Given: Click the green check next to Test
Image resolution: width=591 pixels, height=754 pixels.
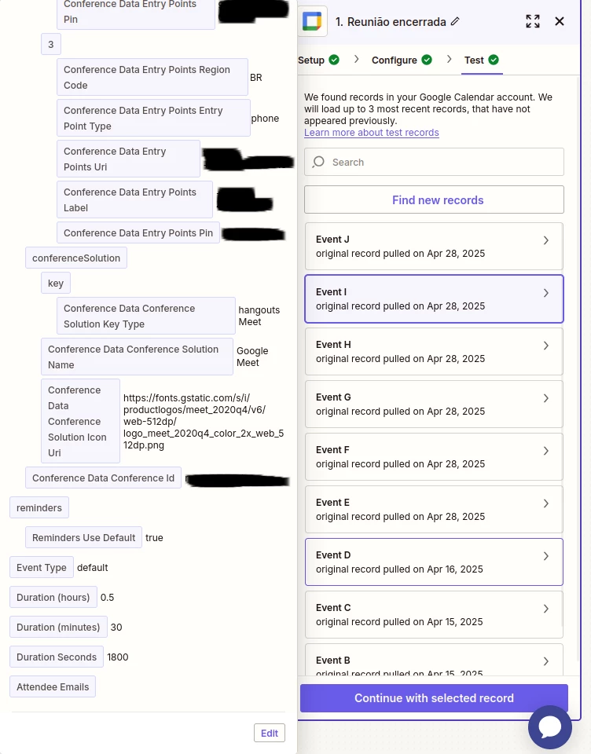Looking at the screenshot, I should click(x=494, y=60).
